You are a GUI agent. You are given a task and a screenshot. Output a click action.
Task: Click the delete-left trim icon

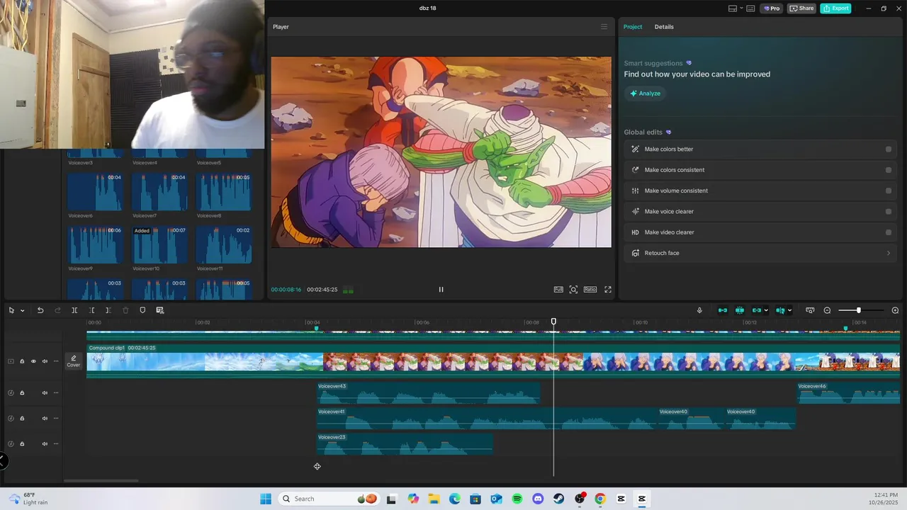pos(91,310)
